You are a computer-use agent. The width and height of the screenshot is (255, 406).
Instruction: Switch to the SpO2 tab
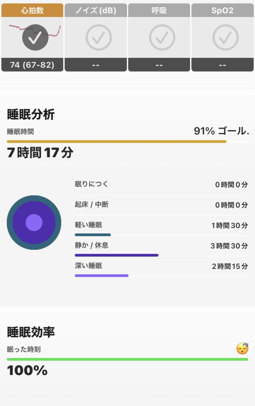[223, 10]
